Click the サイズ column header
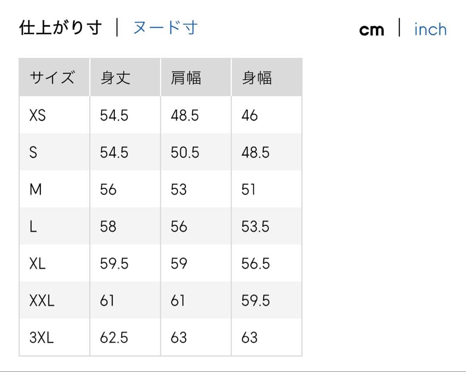The height and width of the screenshot is (372, 466). pyautogui.click(x=52, y=78)
